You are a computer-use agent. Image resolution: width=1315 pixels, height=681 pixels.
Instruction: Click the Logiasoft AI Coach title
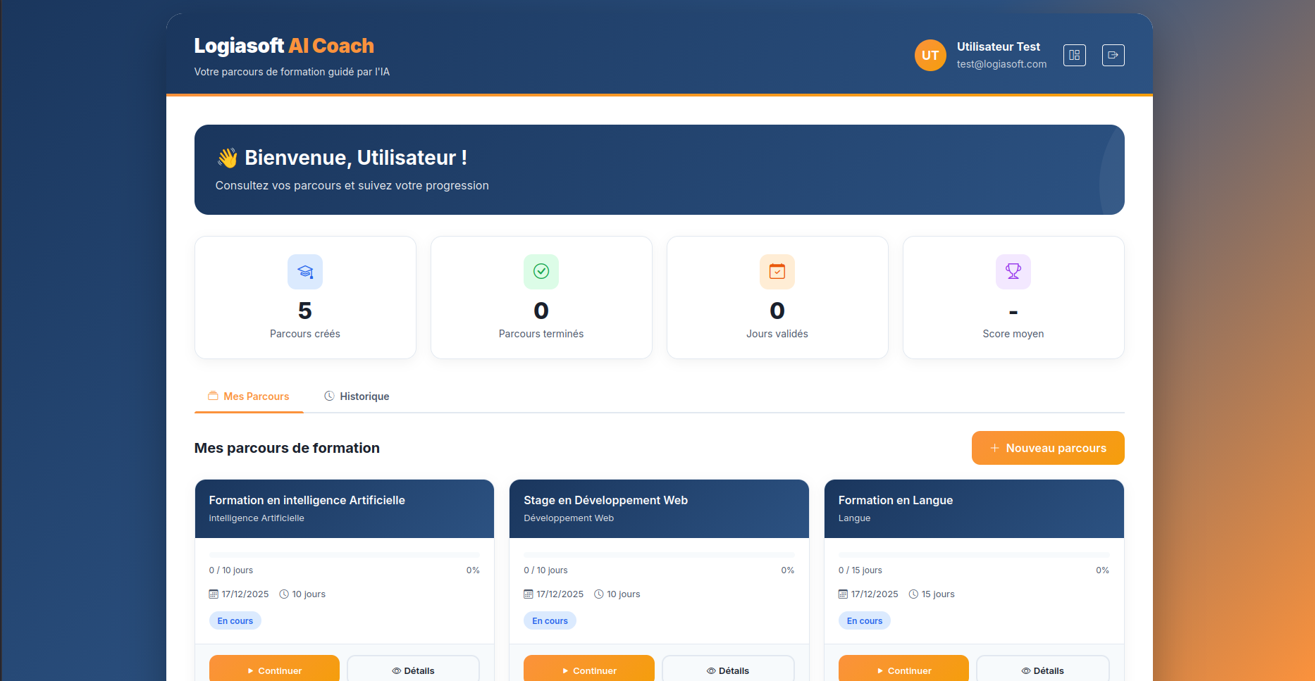[283, 45]
